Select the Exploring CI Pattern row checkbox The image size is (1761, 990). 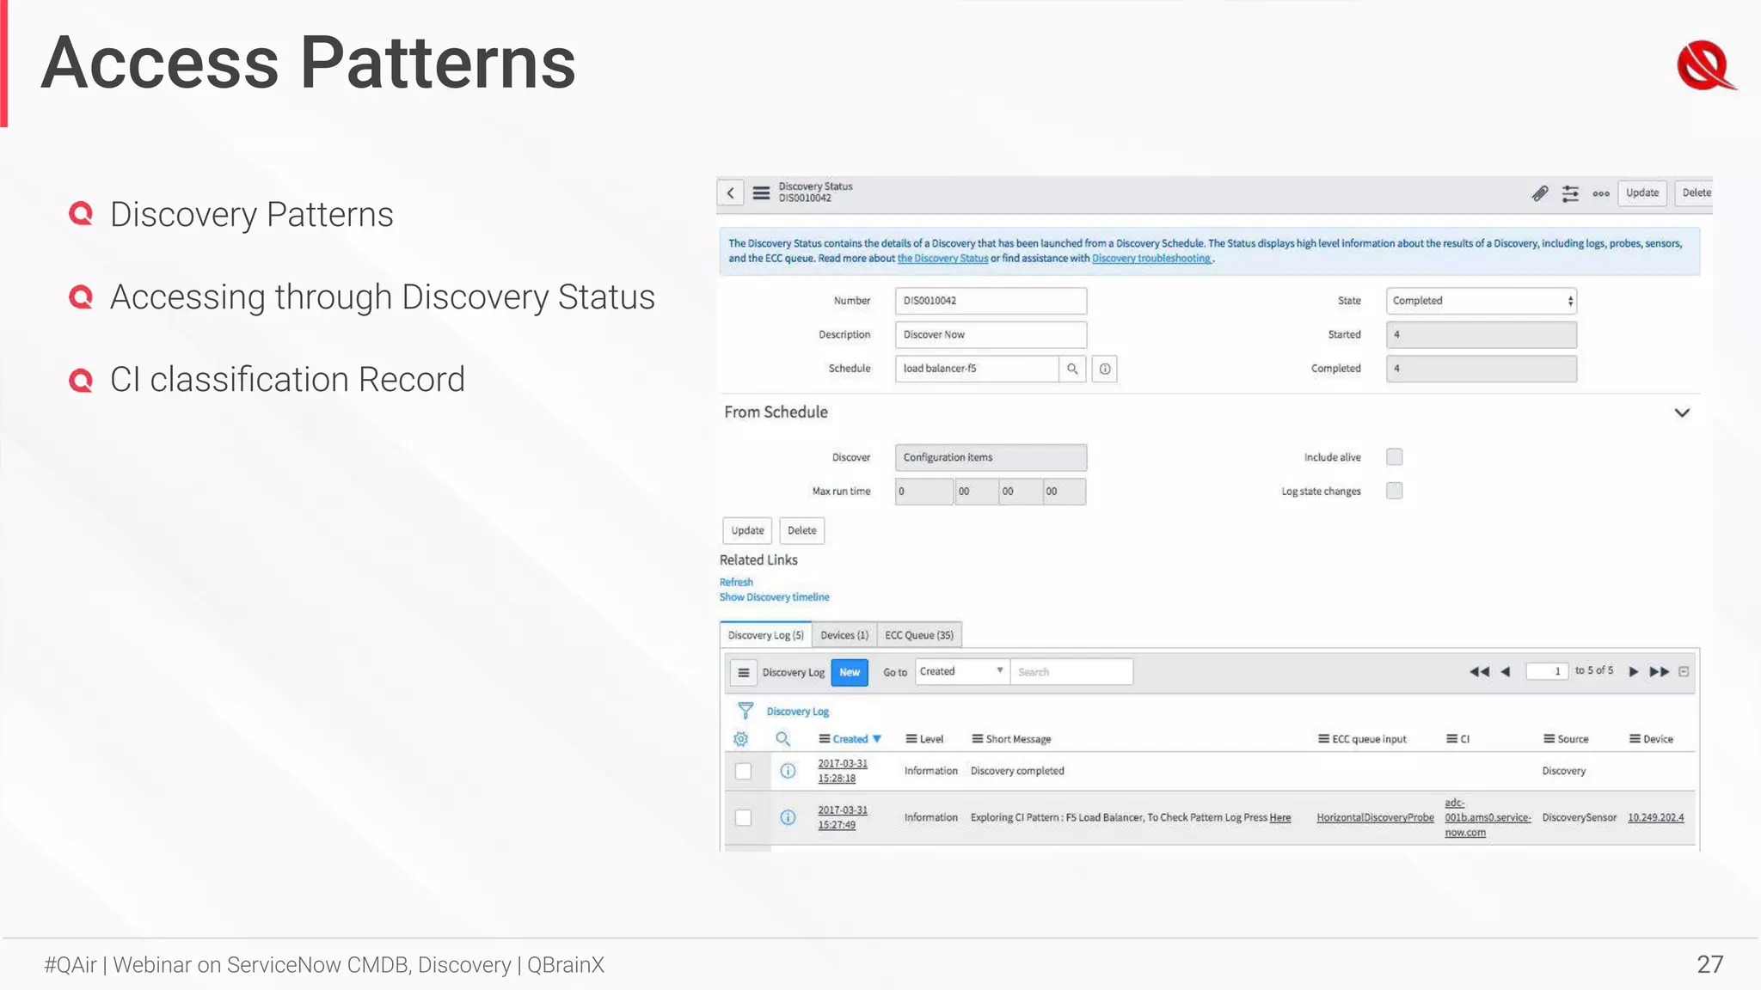(744, 817)
